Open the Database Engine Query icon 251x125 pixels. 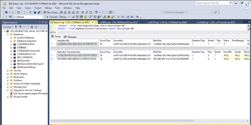click(x=61, y=12)
